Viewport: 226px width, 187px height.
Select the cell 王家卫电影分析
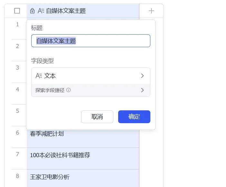coord(83,178)
